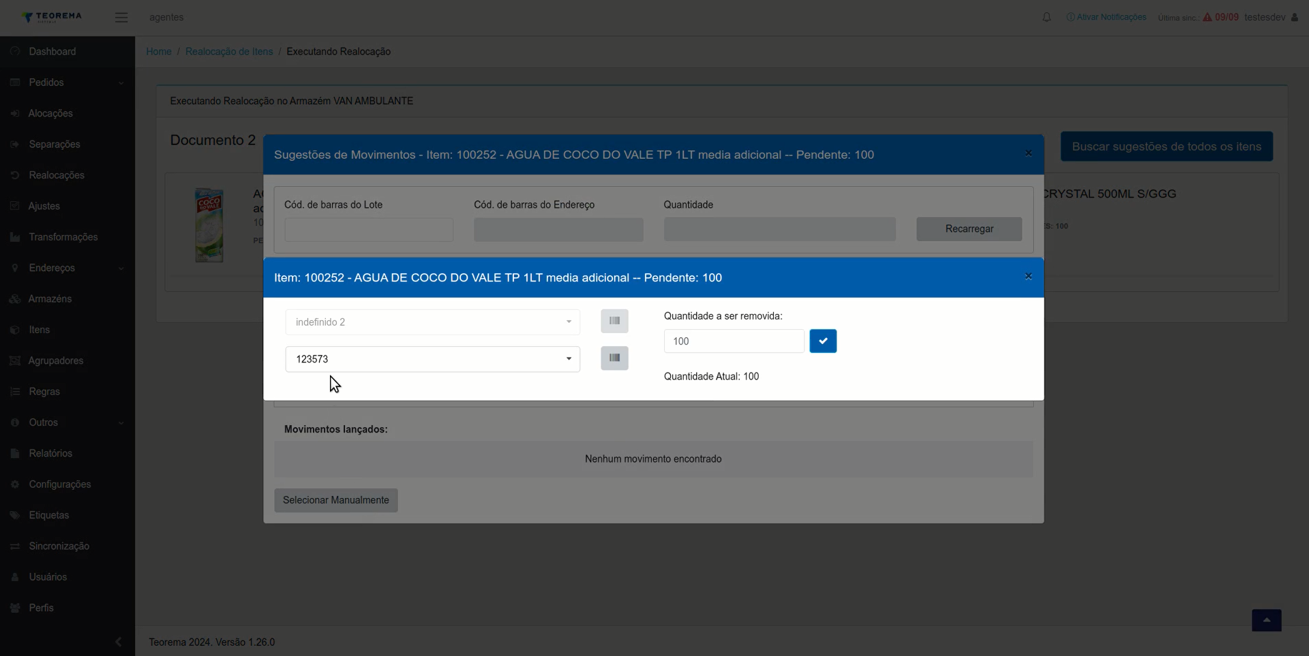Click the Dashboard menu label
Image resolution: width=1309 pixels, height=656 pixels.
coord(52,51)
